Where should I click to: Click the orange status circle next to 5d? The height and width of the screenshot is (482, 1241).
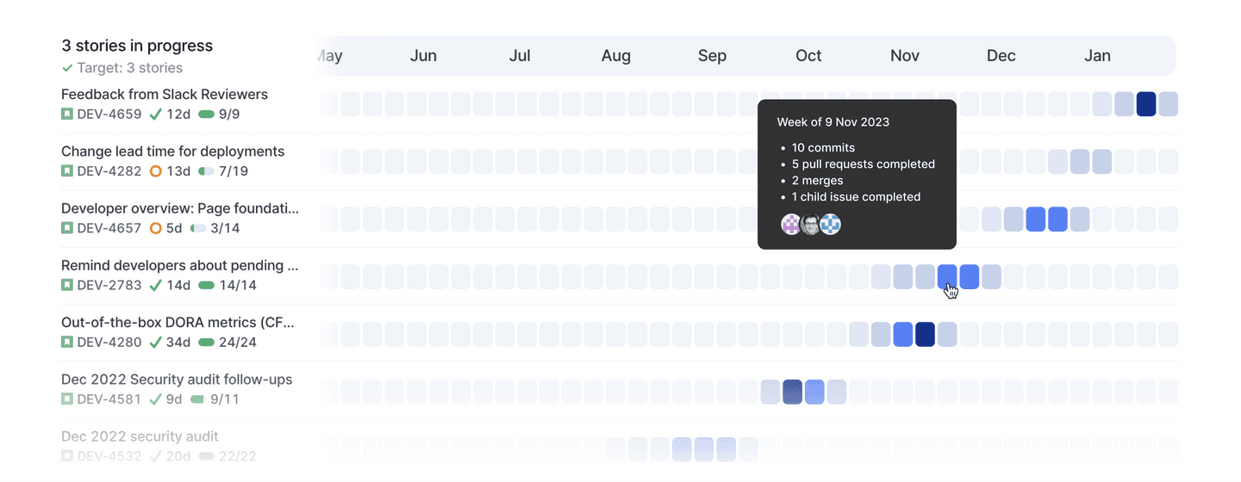[x=156, y=228]
